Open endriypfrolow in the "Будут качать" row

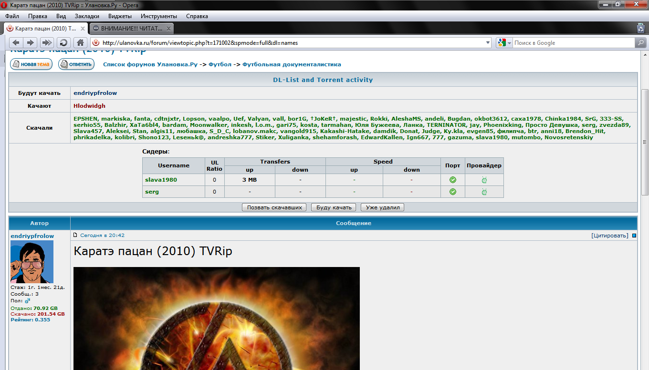tap(95, 93)
